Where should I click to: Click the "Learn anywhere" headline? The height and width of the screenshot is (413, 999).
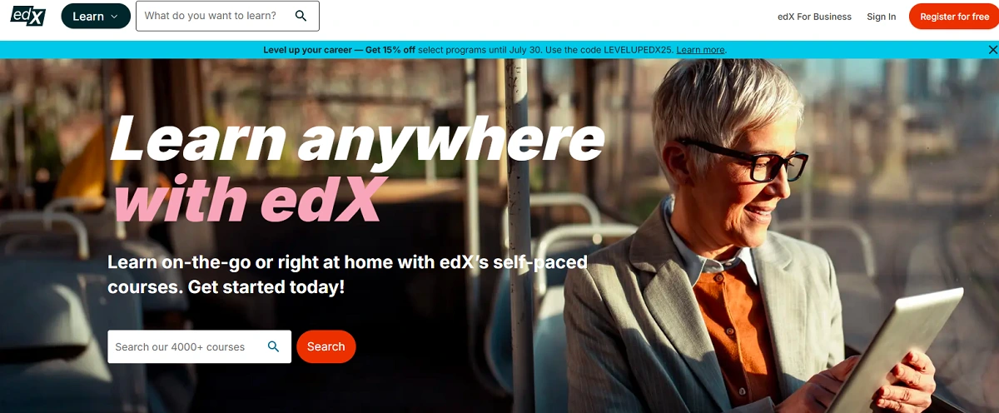[357, 138]
